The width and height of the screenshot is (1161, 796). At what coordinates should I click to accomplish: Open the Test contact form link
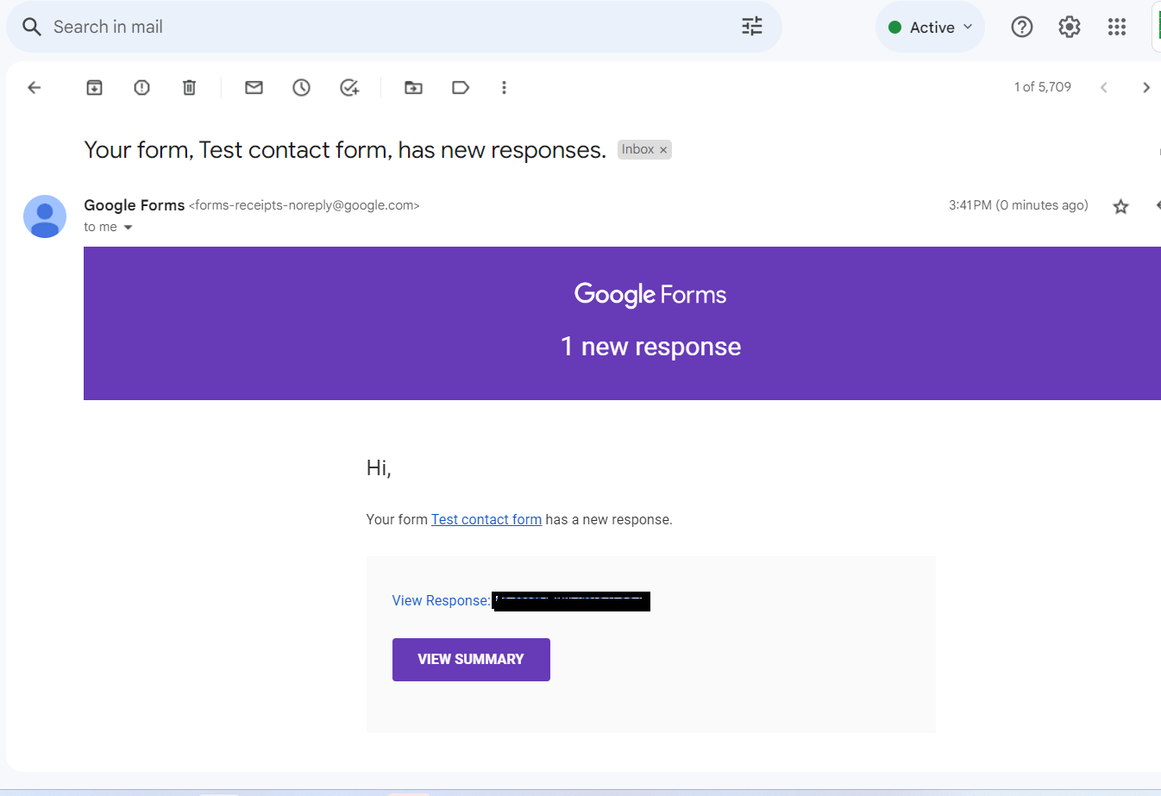point(486,519)
